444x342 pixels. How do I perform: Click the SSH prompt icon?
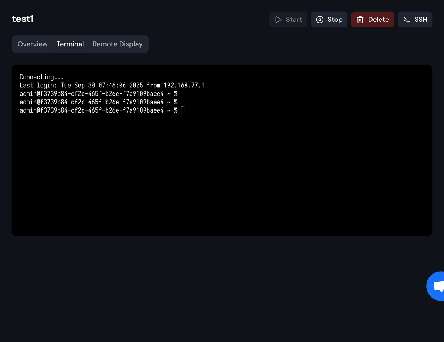tap(407, 20)
